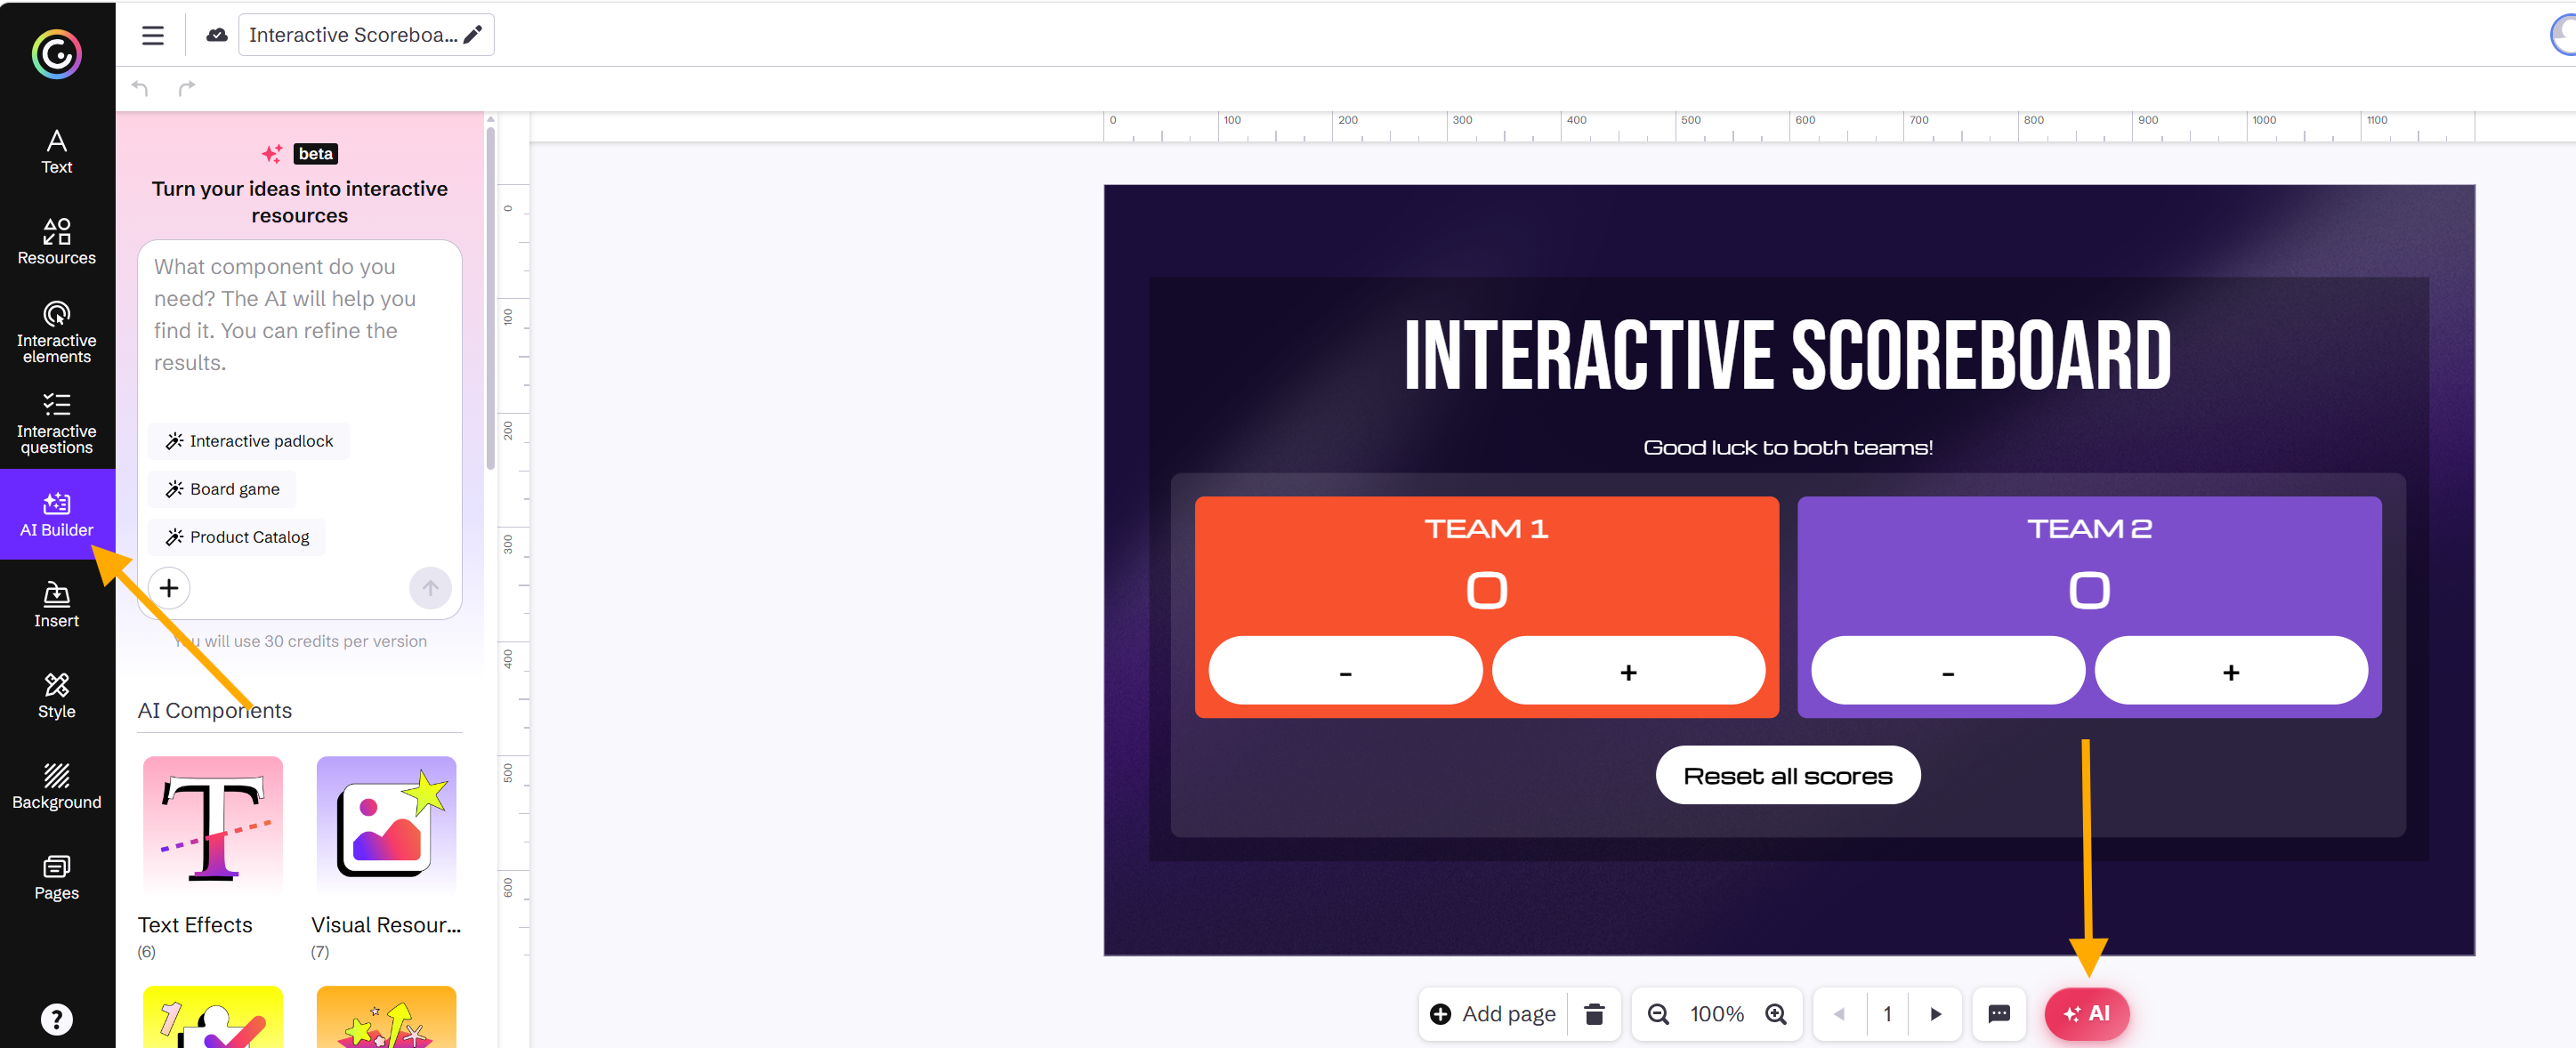Click the plus attach button in AI prompt
This screenshot has width=2576, height=1048.
pyautogui.click(x=169, y=588)
